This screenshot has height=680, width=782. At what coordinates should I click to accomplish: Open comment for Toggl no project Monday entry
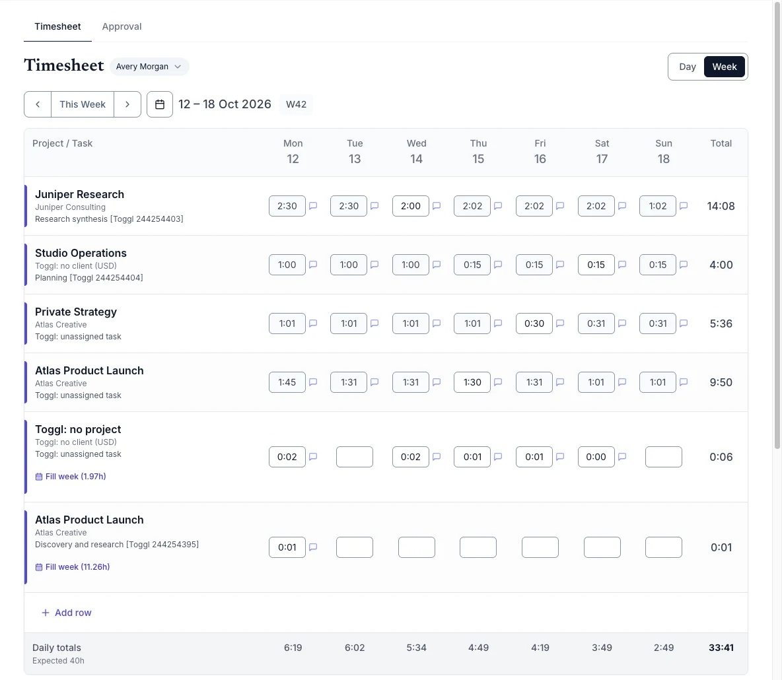[x=313, y=457]
